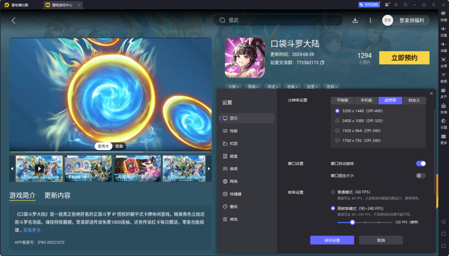
Task: Click the 僵武 search input field
Action: click(x=278, y=20)
